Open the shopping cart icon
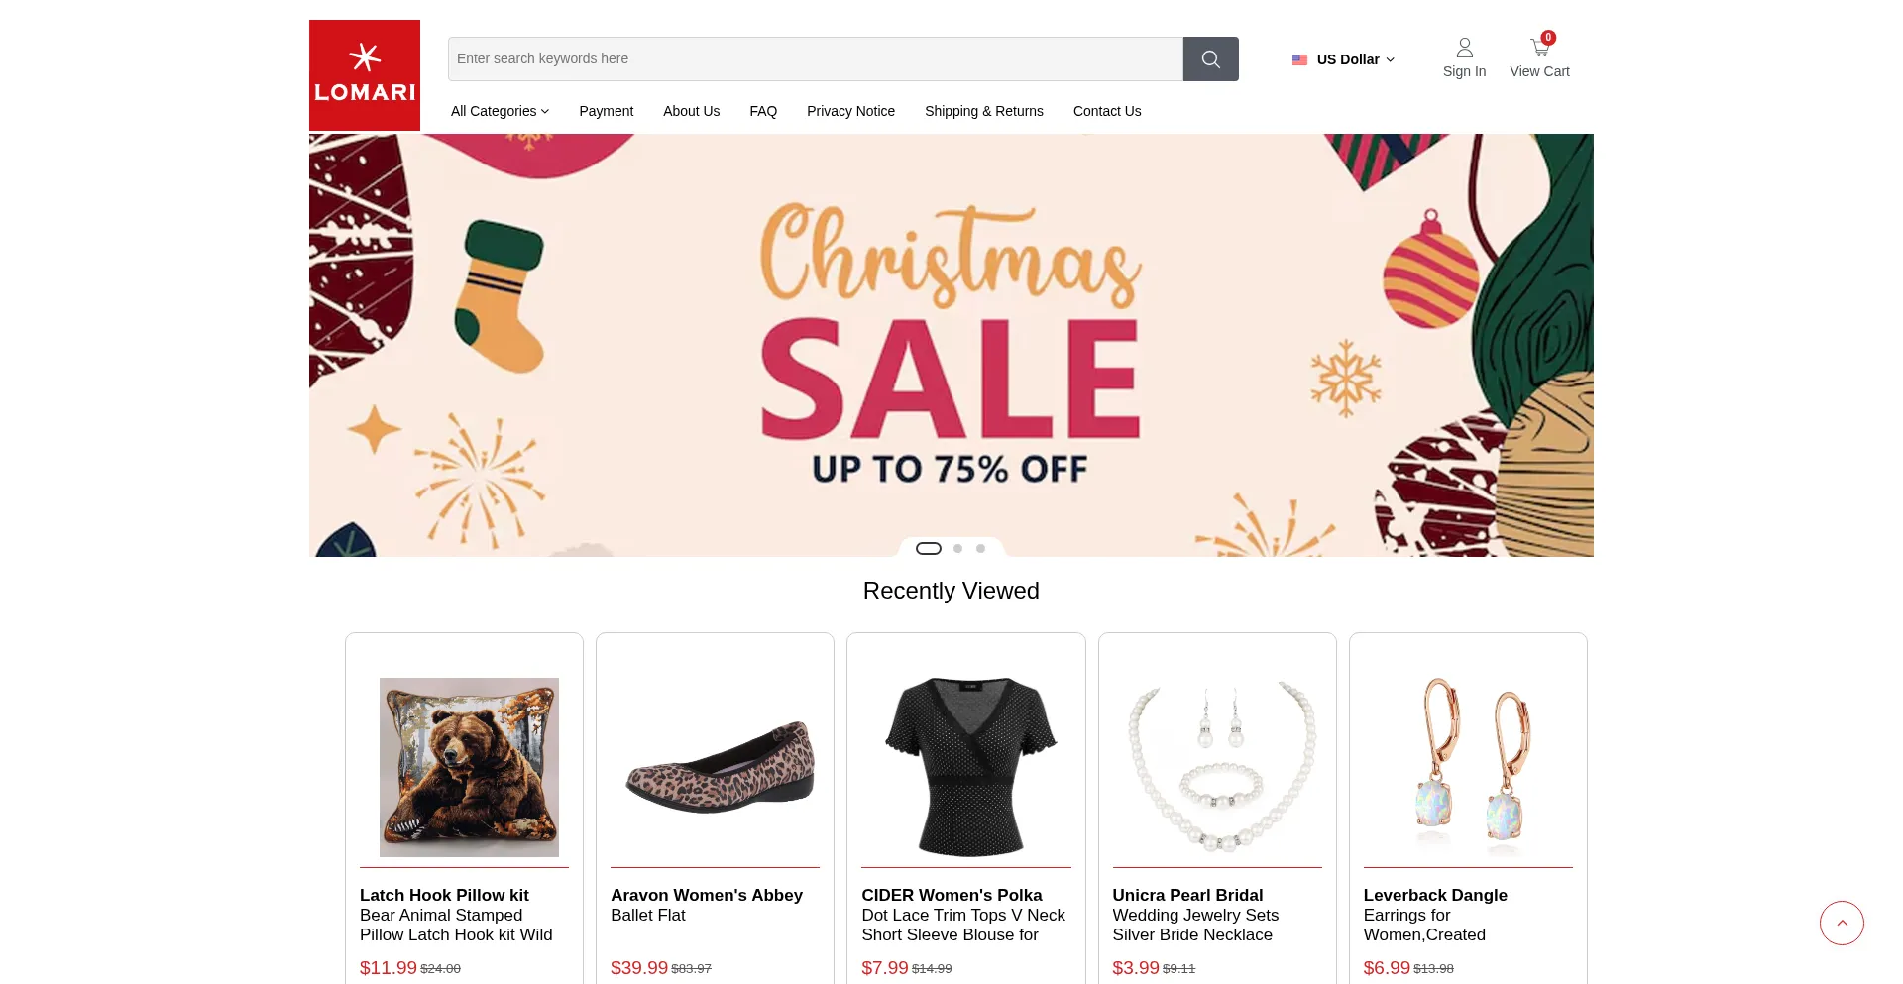This screenshot has height=984, width=1903. (1539, 49)
